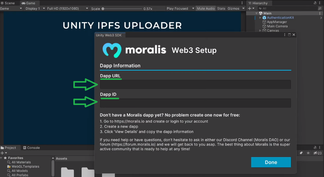The image size is (324, 177).
Task: Click the Main Camera cube icon
Action: tap(264, 26)
